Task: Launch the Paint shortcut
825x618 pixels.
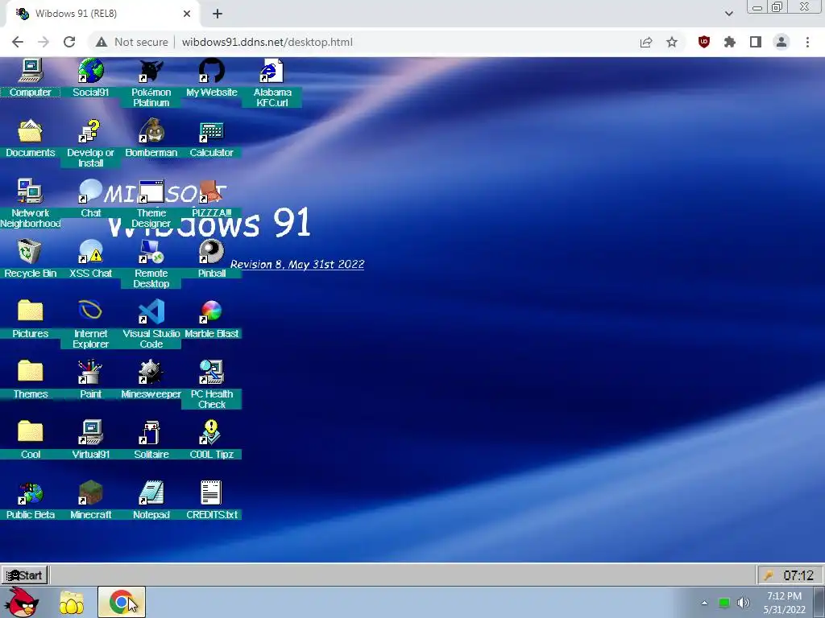Action: click(x=90, y=380)
